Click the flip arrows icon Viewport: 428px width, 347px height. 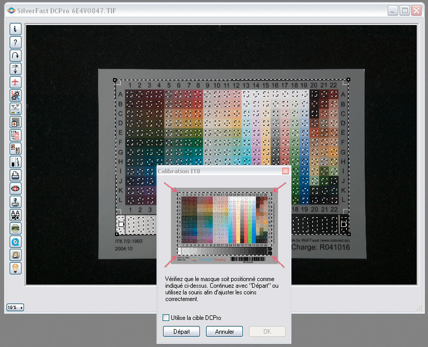[15, 69]
